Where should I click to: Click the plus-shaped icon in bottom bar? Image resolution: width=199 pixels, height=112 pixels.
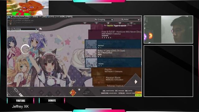click(x=41, y=92)
